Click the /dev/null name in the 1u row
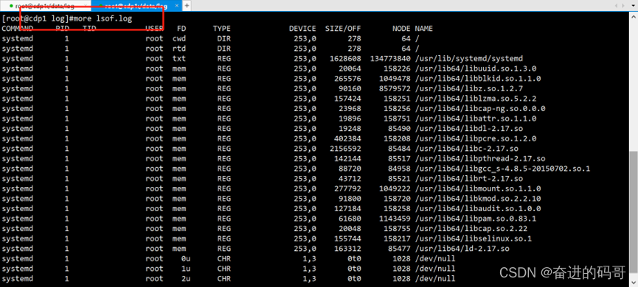The width and height of the screenshot is (638, 287). tap(435, 269)
